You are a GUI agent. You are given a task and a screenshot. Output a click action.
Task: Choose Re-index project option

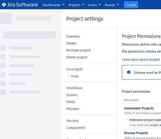point(78,50)
